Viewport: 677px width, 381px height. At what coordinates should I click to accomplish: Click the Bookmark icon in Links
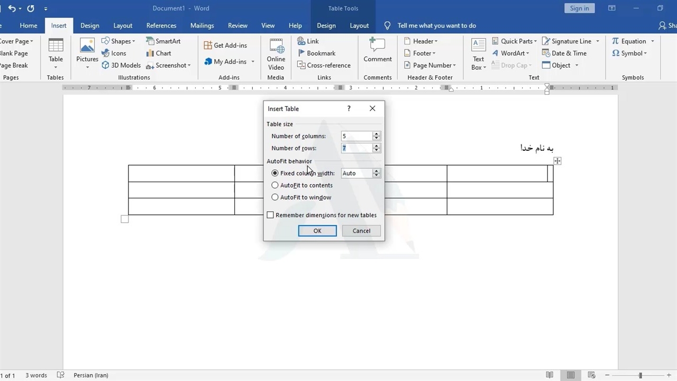[316, 53]
